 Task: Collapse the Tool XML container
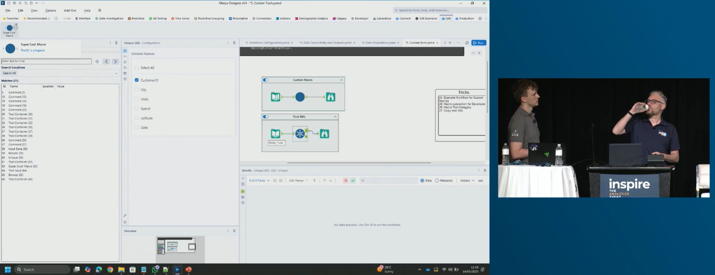click(x=335, y=117)
